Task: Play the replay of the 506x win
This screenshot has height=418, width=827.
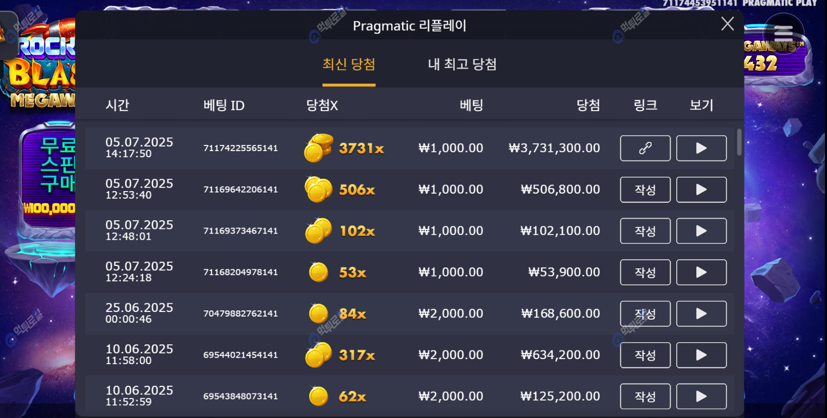Action: (x=701, y=190)
